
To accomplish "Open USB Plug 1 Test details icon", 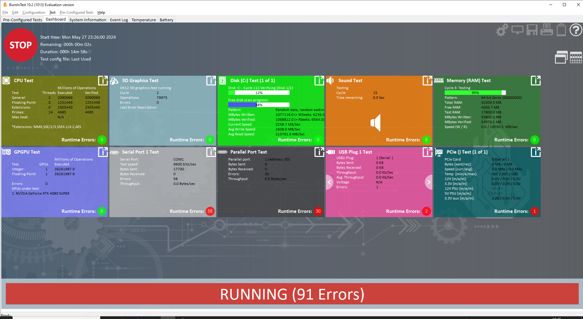I will (428, 152).
